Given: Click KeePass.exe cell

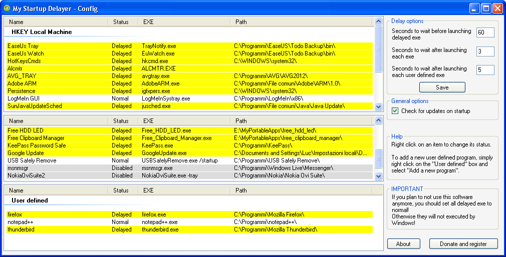Looking at the screenshot, I should click(157, 145).
